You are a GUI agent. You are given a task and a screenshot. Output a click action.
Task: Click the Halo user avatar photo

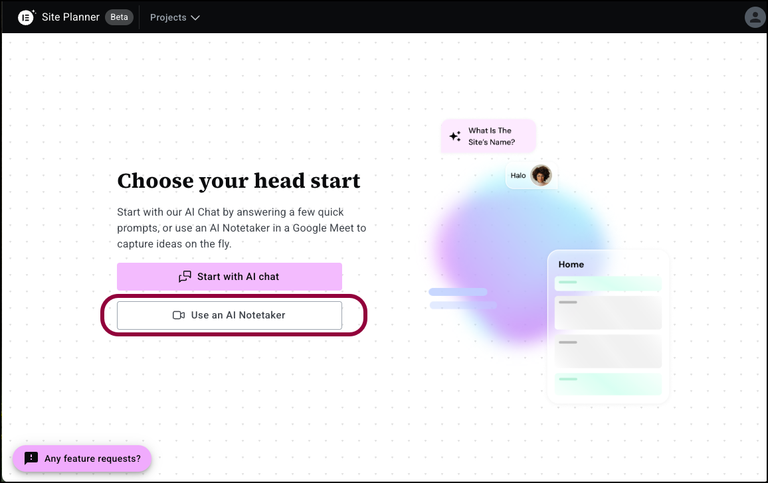541,175
